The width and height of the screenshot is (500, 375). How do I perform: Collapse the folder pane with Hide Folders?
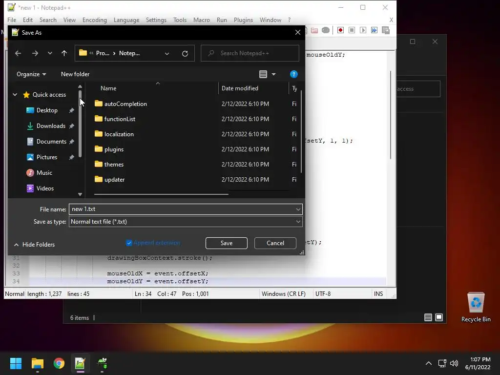click(35, 245)
